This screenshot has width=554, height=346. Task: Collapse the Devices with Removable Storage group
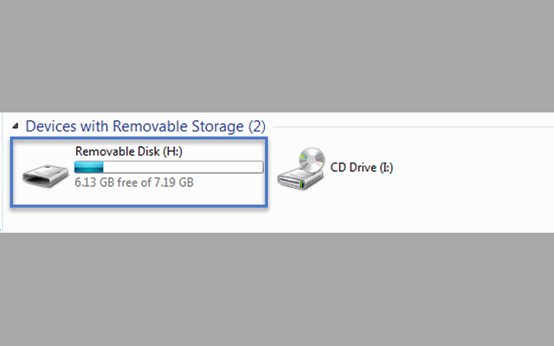15,127
